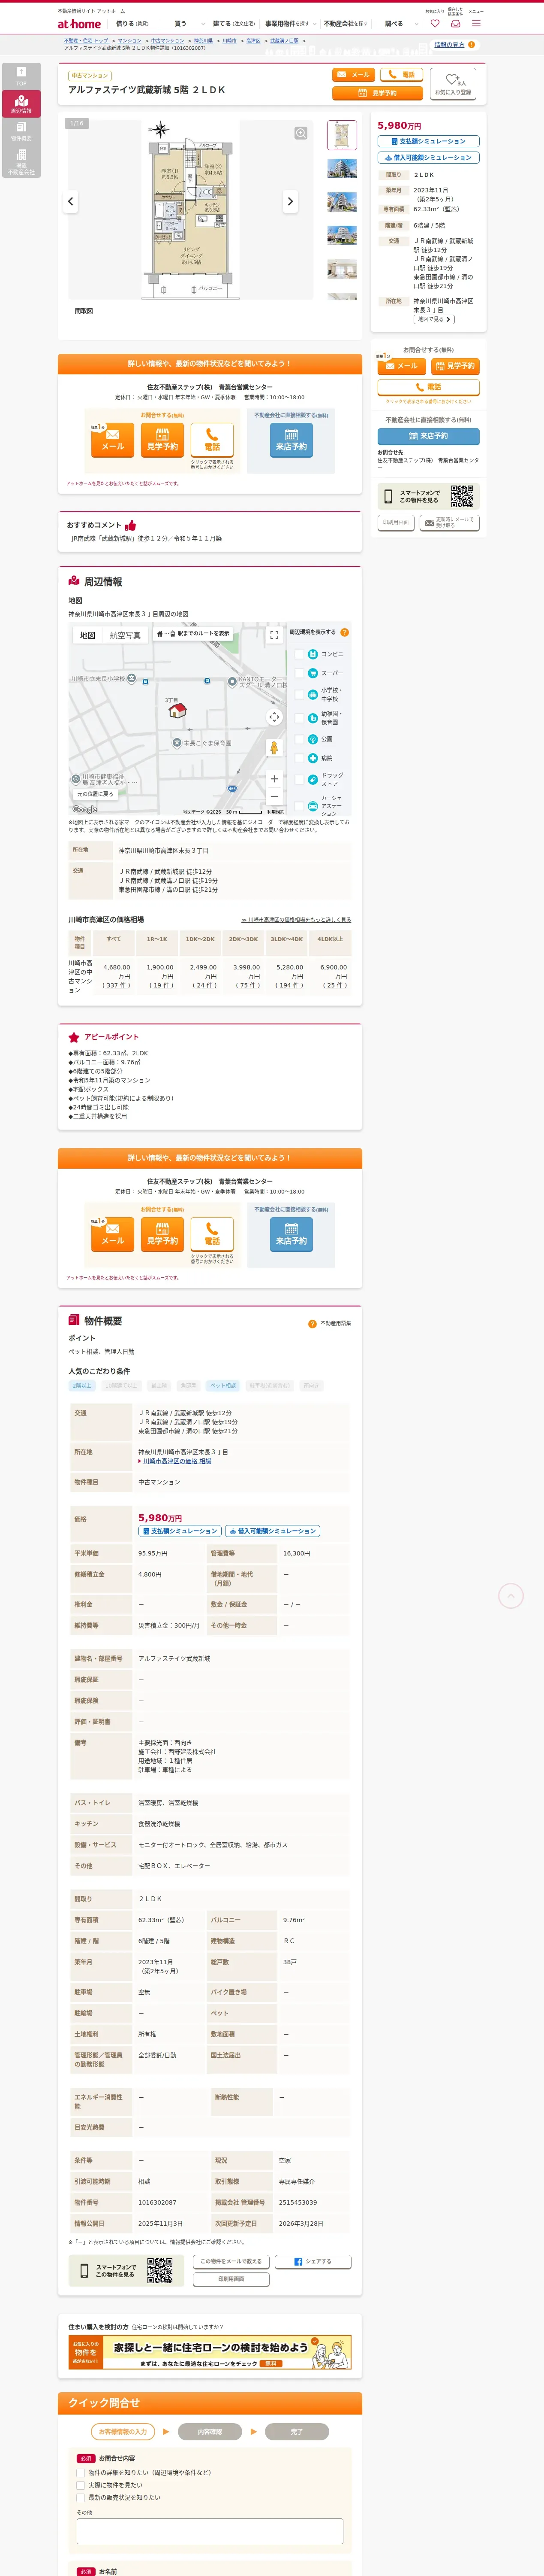Open 借入可能額シミュレーション in sidebar
Image resolution: width=544 pixels, height=2576 pixels.
tap(428, 157)
